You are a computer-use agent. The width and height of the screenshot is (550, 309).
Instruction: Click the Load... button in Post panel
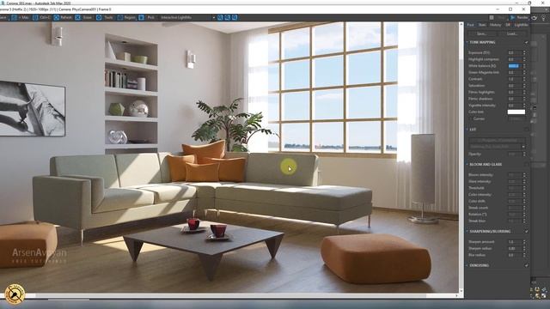point(512,33)
